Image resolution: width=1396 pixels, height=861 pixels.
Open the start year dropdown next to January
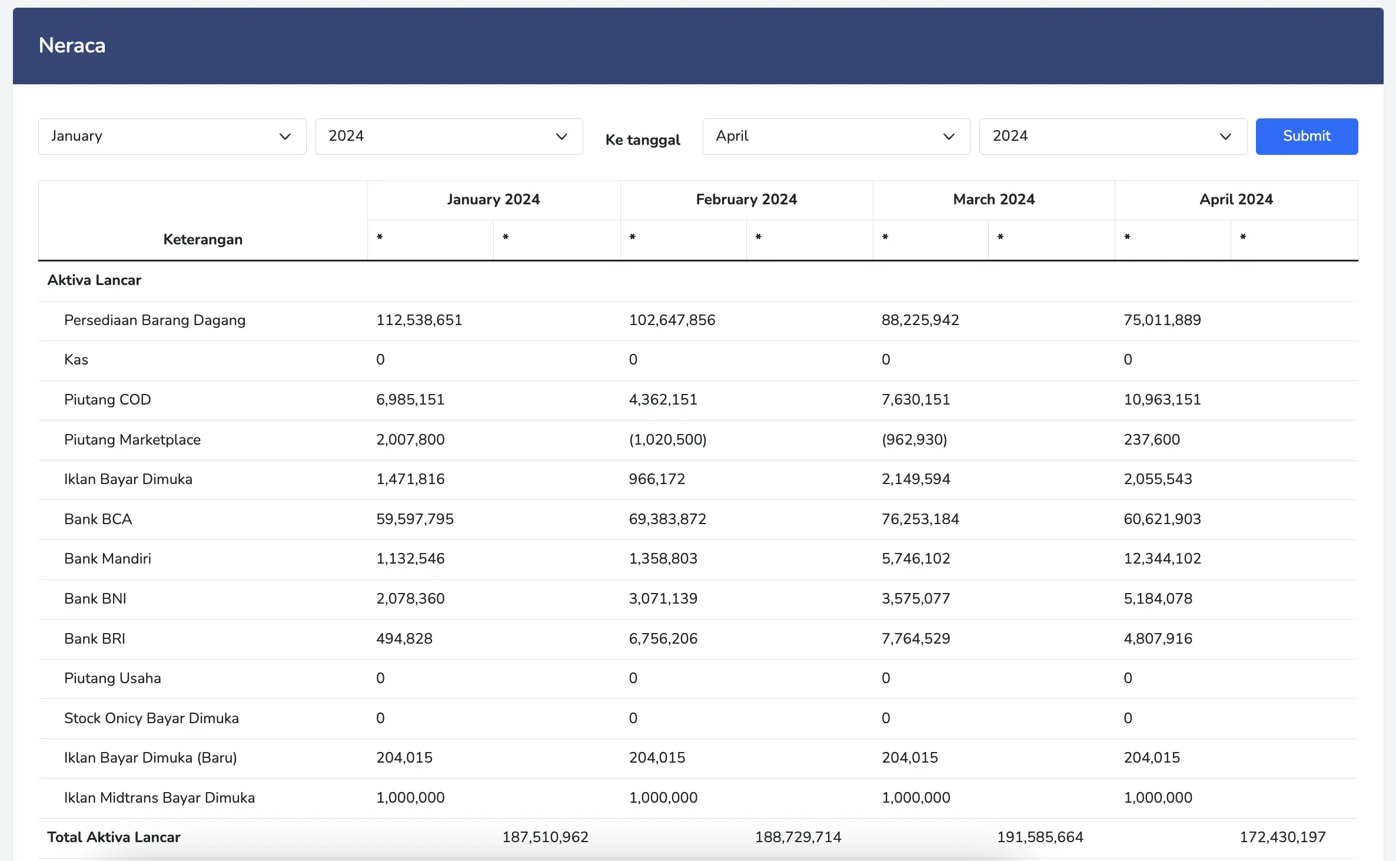pos(449,137)
